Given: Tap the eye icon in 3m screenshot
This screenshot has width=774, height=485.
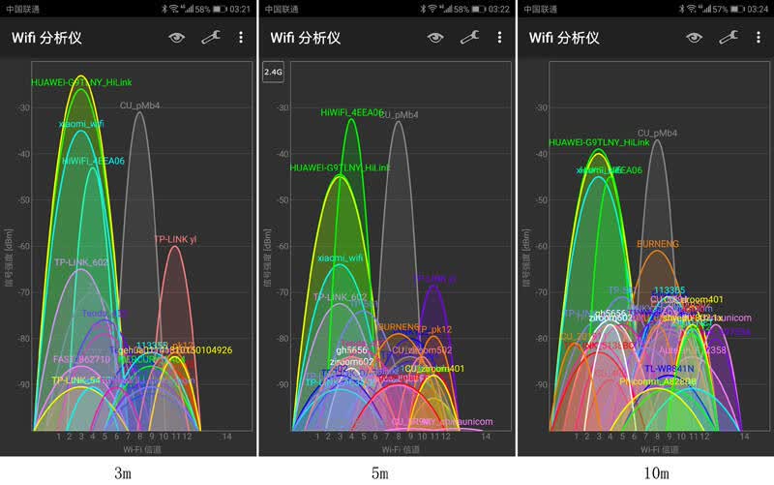Looking at the screenshot, I should click(x=176, y=38).
